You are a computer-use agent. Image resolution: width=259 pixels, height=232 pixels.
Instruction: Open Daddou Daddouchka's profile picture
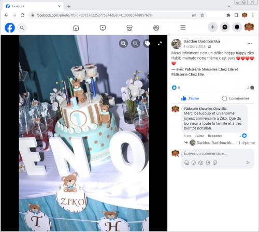point(176,44)
